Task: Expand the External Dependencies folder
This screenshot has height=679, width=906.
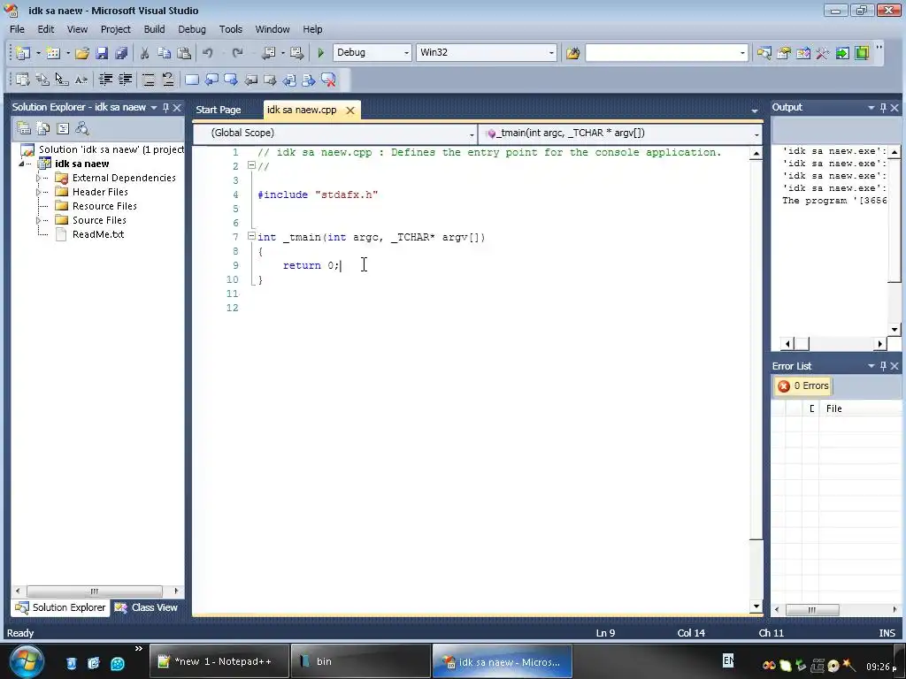Action: click(x=38, y=178)
